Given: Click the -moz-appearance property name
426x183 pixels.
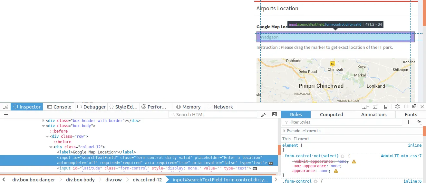Looking at the screenshot, I should [x=310, y=166].
